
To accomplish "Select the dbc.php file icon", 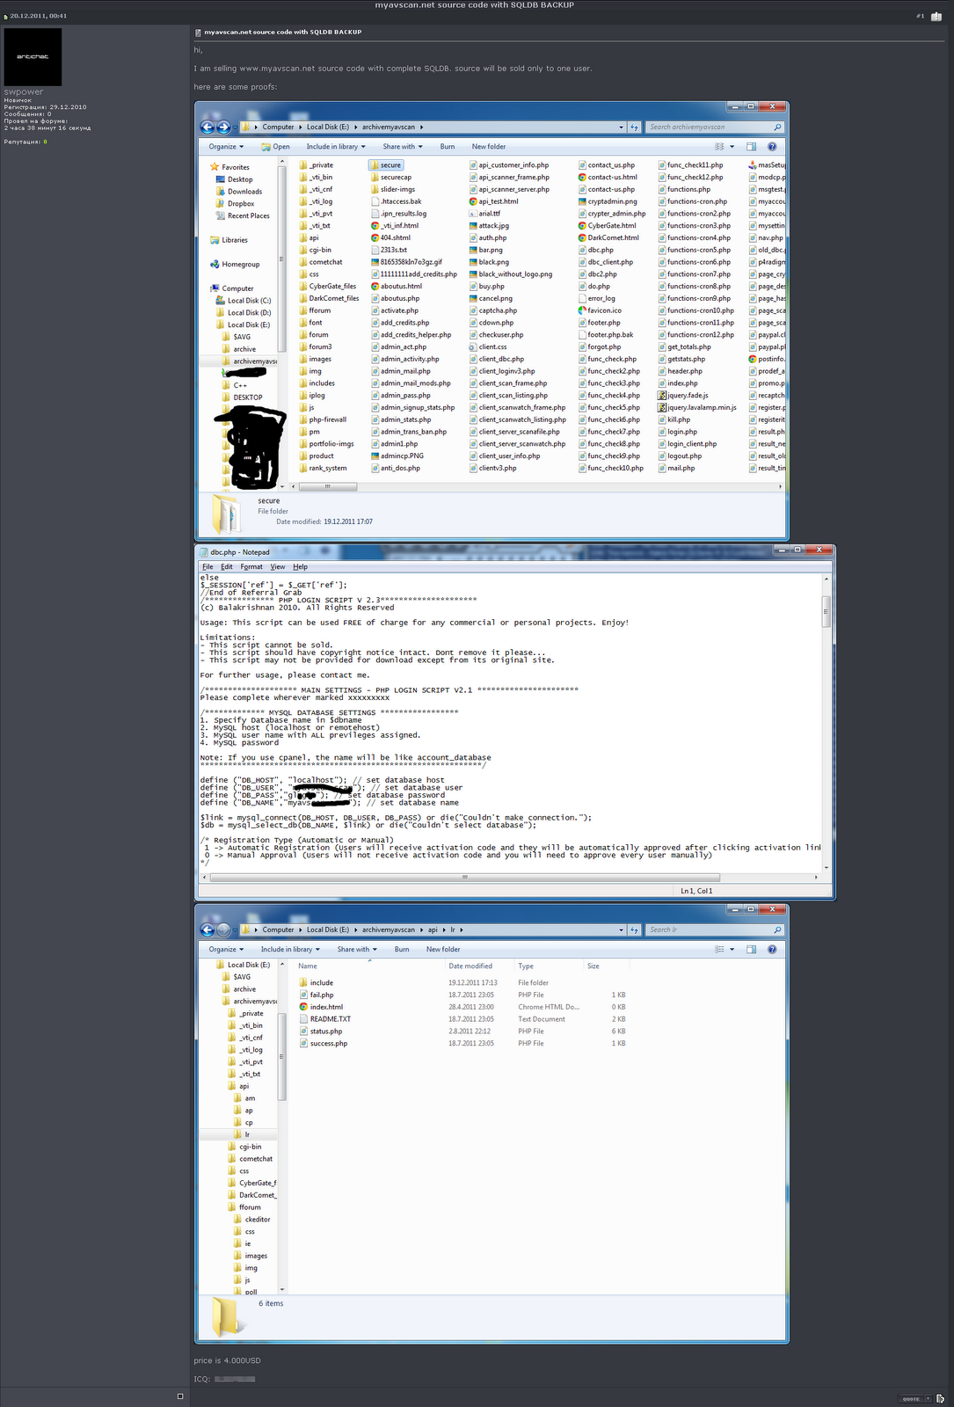I will point(582,250).
